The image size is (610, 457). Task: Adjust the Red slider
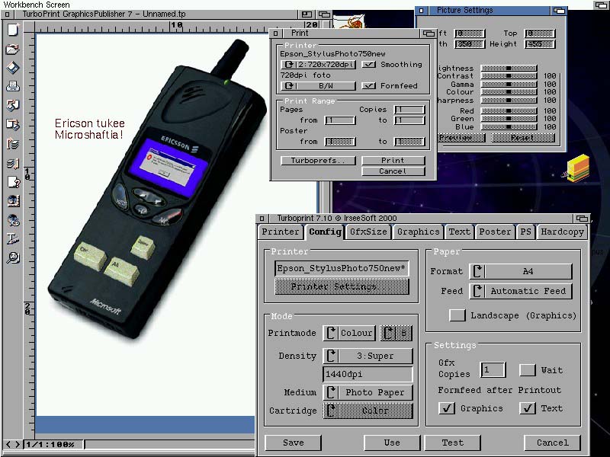click(x=509, y=110)
